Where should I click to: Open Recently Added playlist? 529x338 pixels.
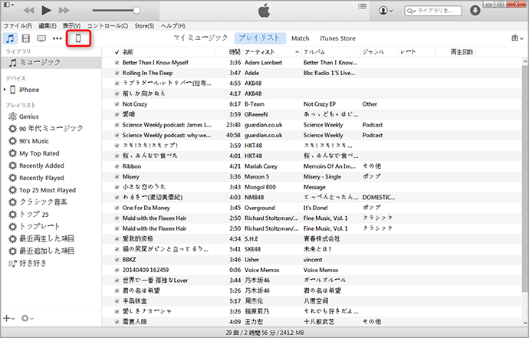click(41, 166)
